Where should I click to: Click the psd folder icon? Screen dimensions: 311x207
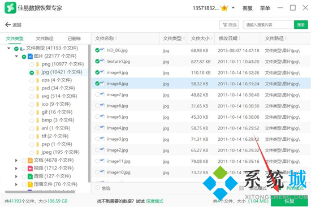point(37,88)
